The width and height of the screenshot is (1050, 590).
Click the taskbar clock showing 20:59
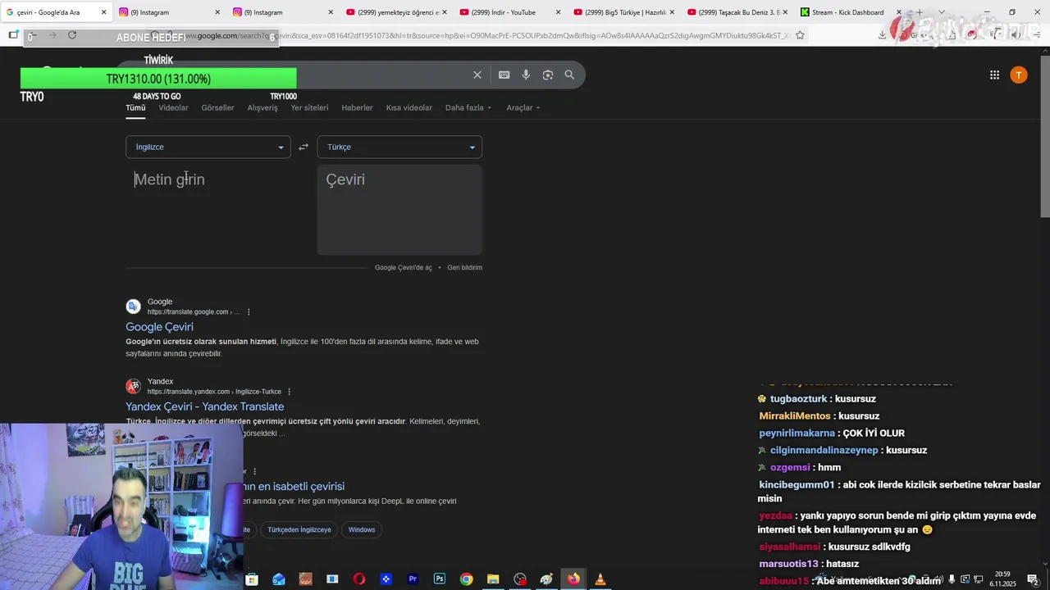[1002, 579]
